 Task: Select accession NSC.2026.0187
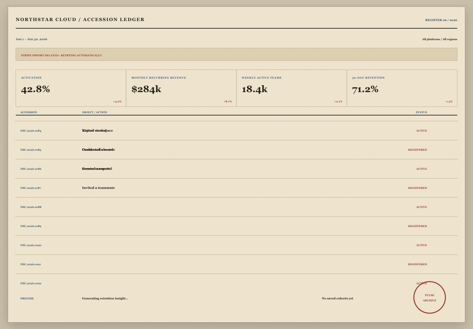pyautogui.click(x=31, y=188)
